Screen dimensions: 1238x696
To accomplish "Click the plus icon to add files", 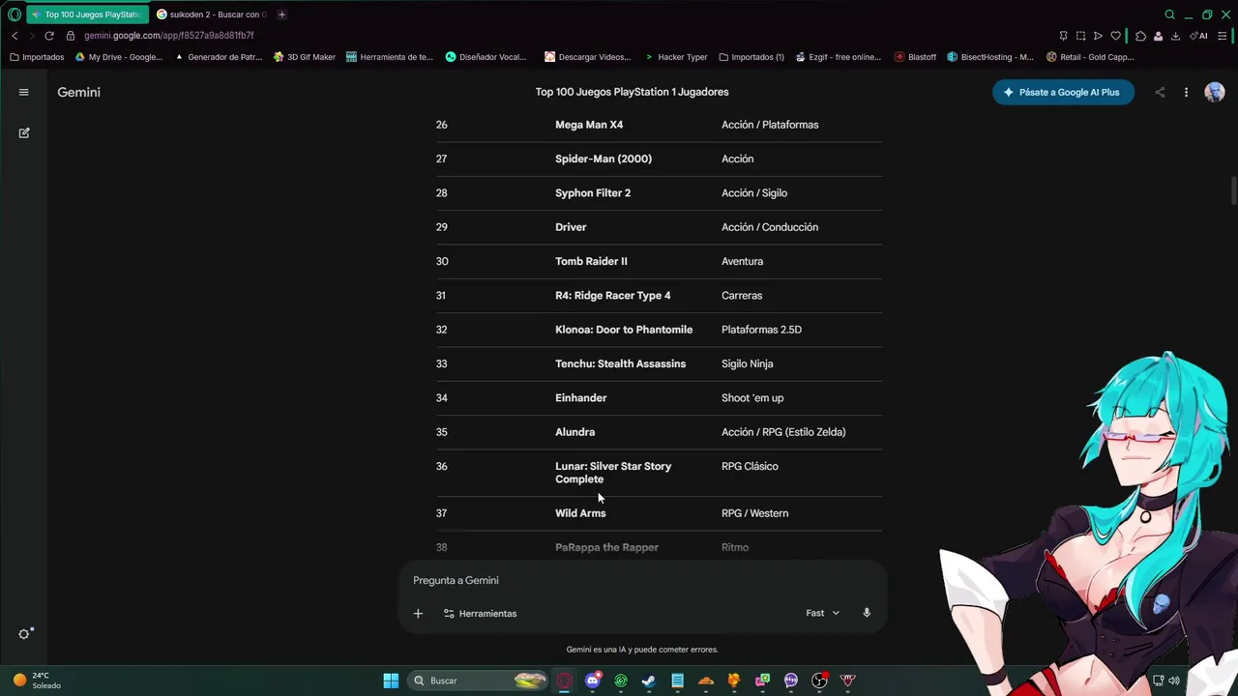I will pyautogui.click(x=418, y=613).
